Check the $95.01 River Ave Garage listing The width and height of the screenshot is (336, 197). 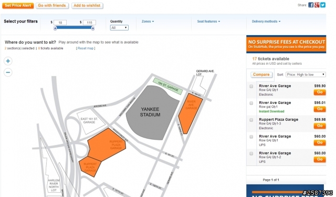(x=251, y=103)
